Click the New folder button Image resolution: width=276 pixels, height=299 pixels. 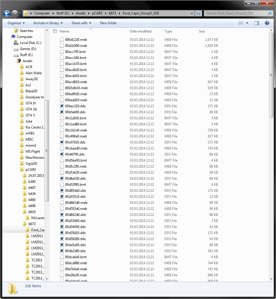tap(108, 23)
